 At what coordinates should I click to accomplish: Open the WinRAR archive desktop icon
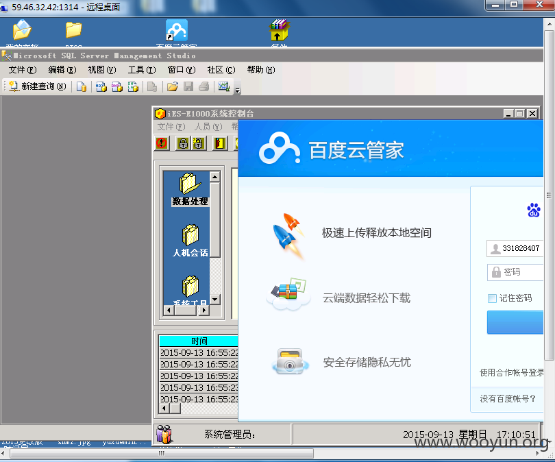(280, 32)
